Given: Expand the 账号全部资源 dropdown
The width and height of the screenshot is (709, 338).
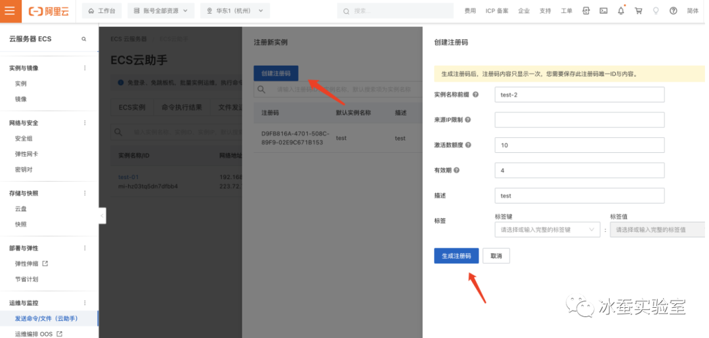Looking at the screenshot, I should click(161, 11).
